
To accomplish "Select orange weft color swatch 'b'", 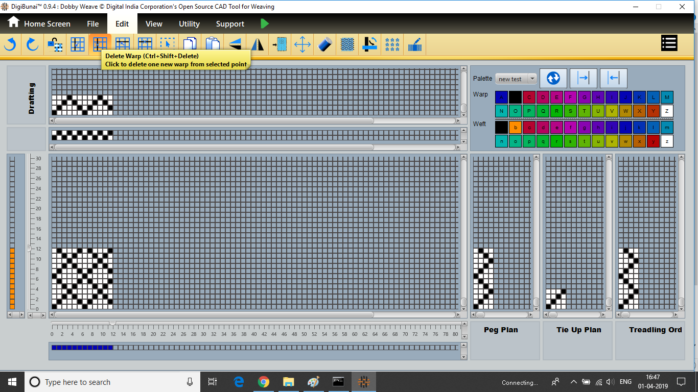I will [515, 127].
